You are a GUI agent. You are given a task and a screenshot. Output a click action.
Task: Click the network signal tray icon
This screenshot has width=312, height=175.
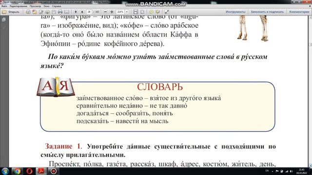[287, 171]
